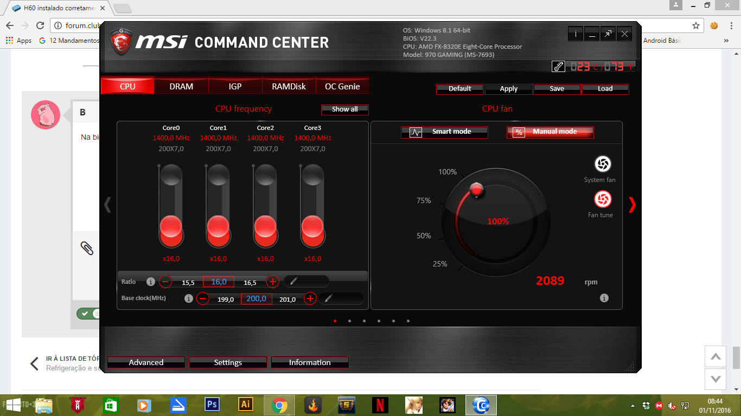The image size is (741, 416).
Task: Open Photoshop from the taskbar
Action: pyautogui.click(x=212, y=405)
